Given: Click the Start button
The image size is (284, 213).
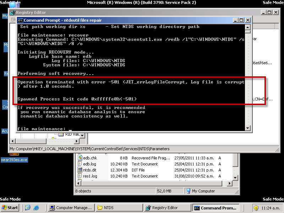Looking at the screenshot, I should coord(10,208).
